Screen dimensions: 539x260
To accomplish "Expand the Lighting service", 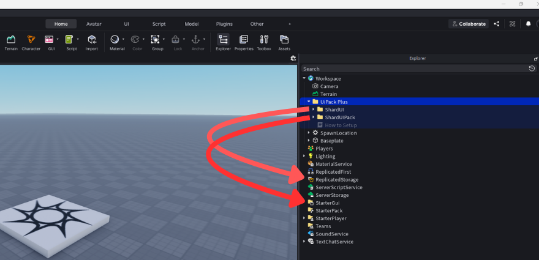I will pos(304,156).
